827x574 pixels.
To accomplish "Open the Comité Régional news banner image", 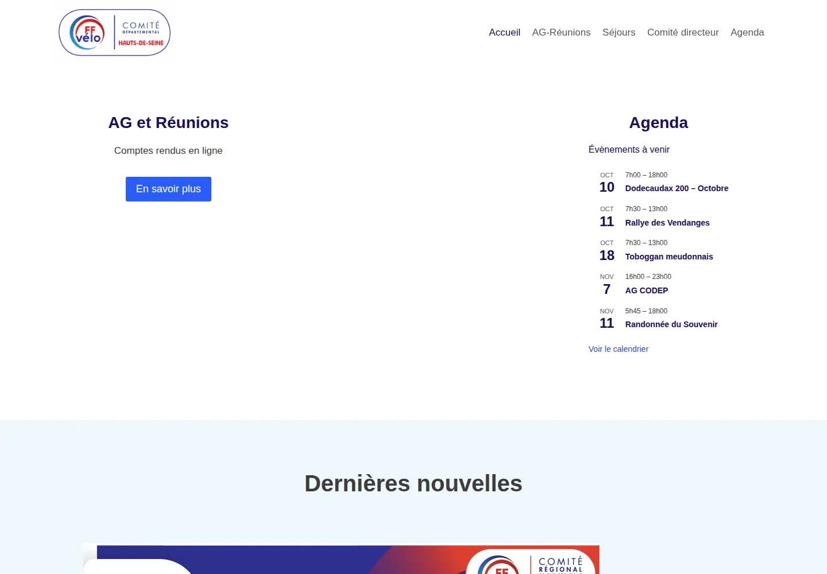I will pos(342,559).
